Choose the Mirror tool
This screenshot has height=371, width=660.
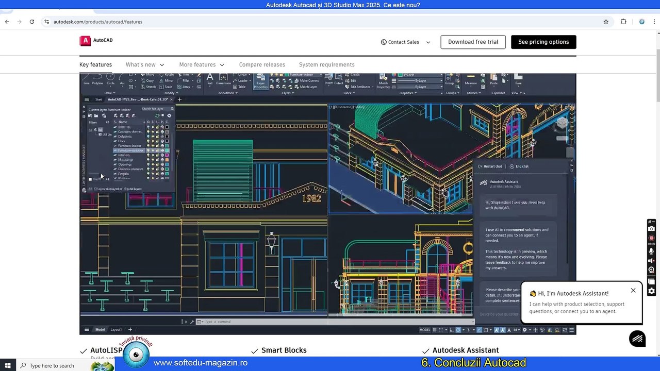click(x=167, y=81)
